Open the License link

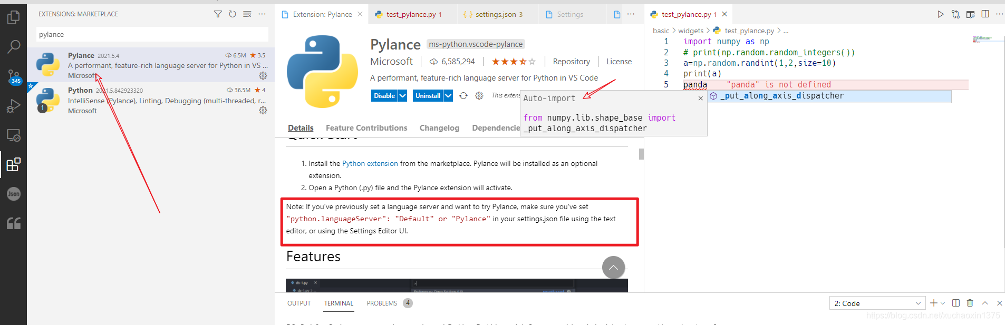point(619,62)
